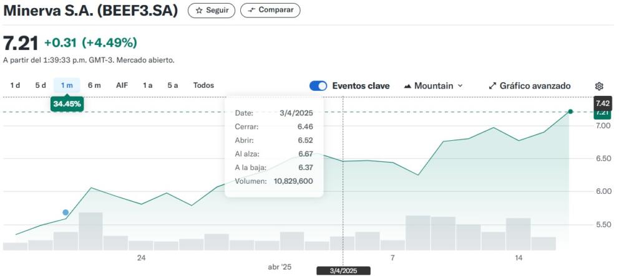This screenshot has height=276, width=624.
Task: Select the 1 d time range
Action: point(15,85)
